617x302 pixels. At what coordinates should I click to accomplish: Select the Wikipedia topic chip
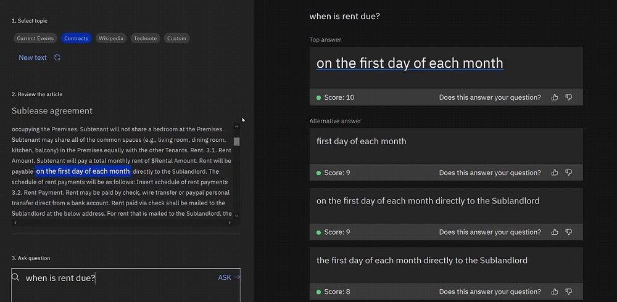(111, 38)
